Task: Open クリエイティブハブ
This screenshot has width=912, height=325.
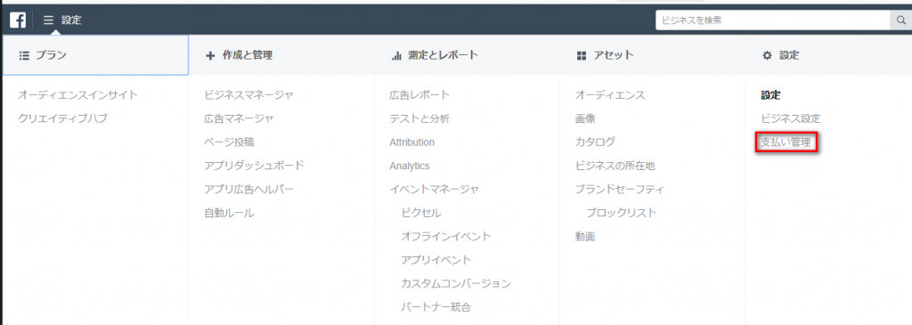Action: coord(62,118)
